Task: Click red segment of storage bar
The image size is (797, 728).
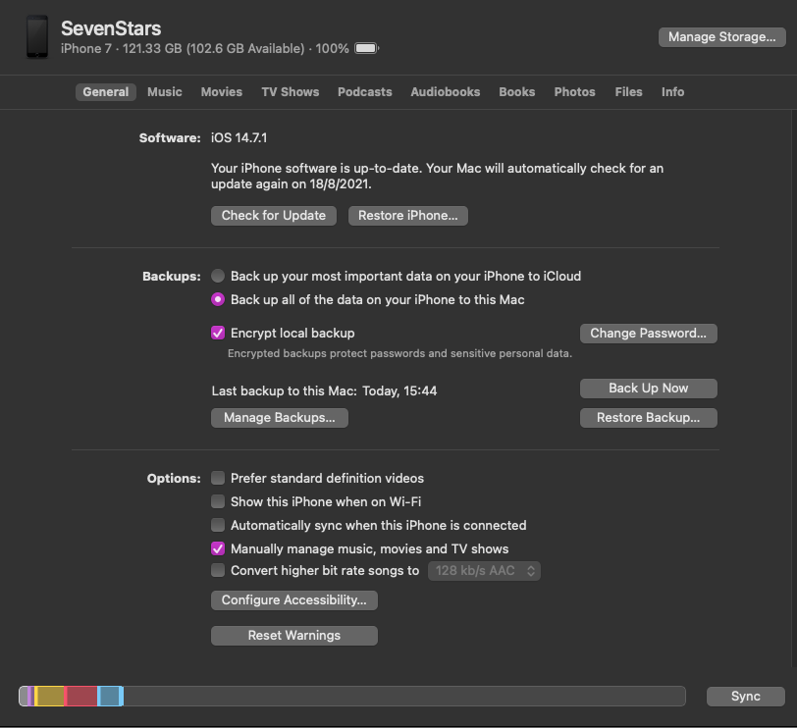Action: tap(80, 696)
